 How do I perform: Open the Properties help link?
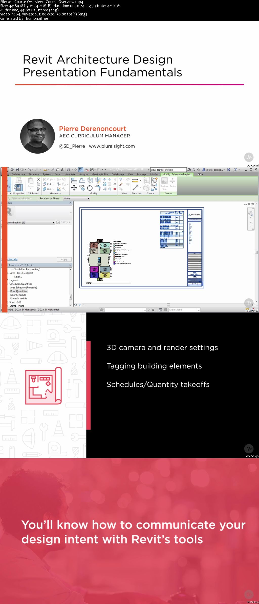[12, 259]
